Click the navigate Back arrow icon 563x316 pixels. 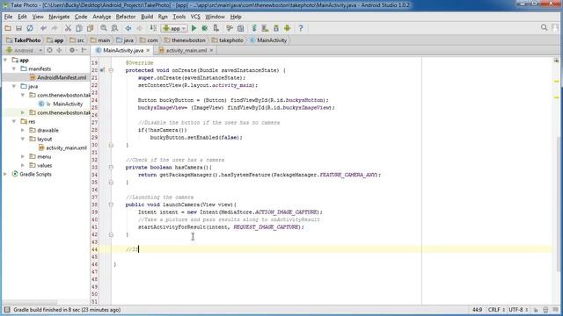point(128,28)
